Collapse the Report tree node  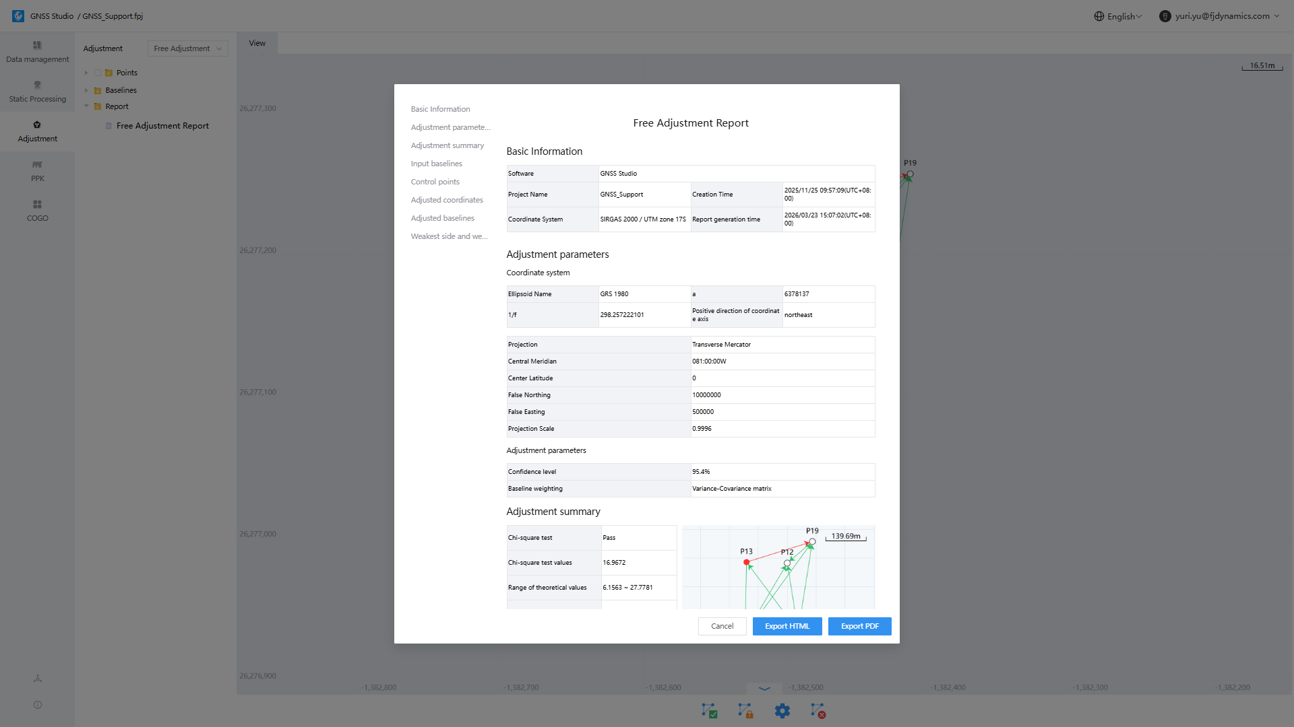(x=86, y=106)
